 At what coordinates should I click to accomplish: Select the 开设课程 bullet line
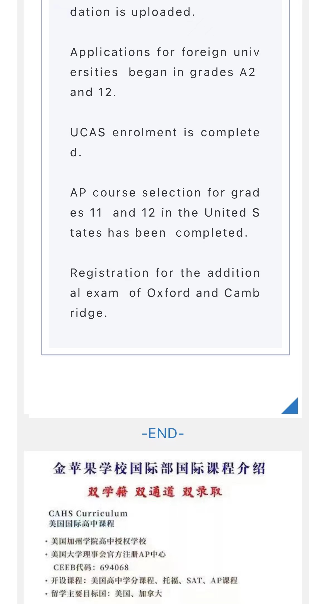(x=144, y=581)
